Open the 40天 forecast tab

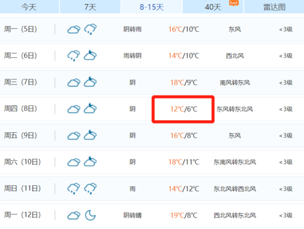click(x=213, y=7)
